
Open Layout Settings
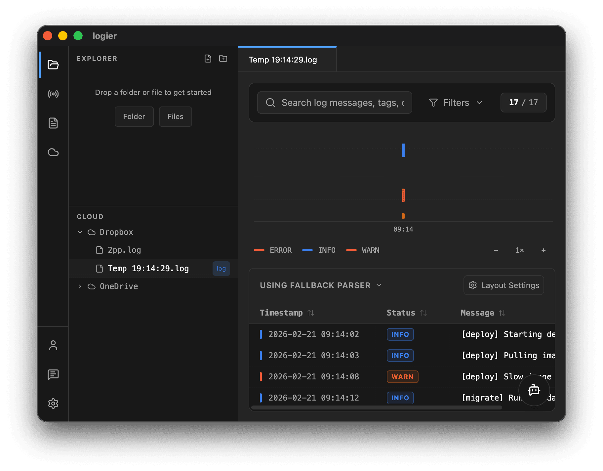[504, 285]
